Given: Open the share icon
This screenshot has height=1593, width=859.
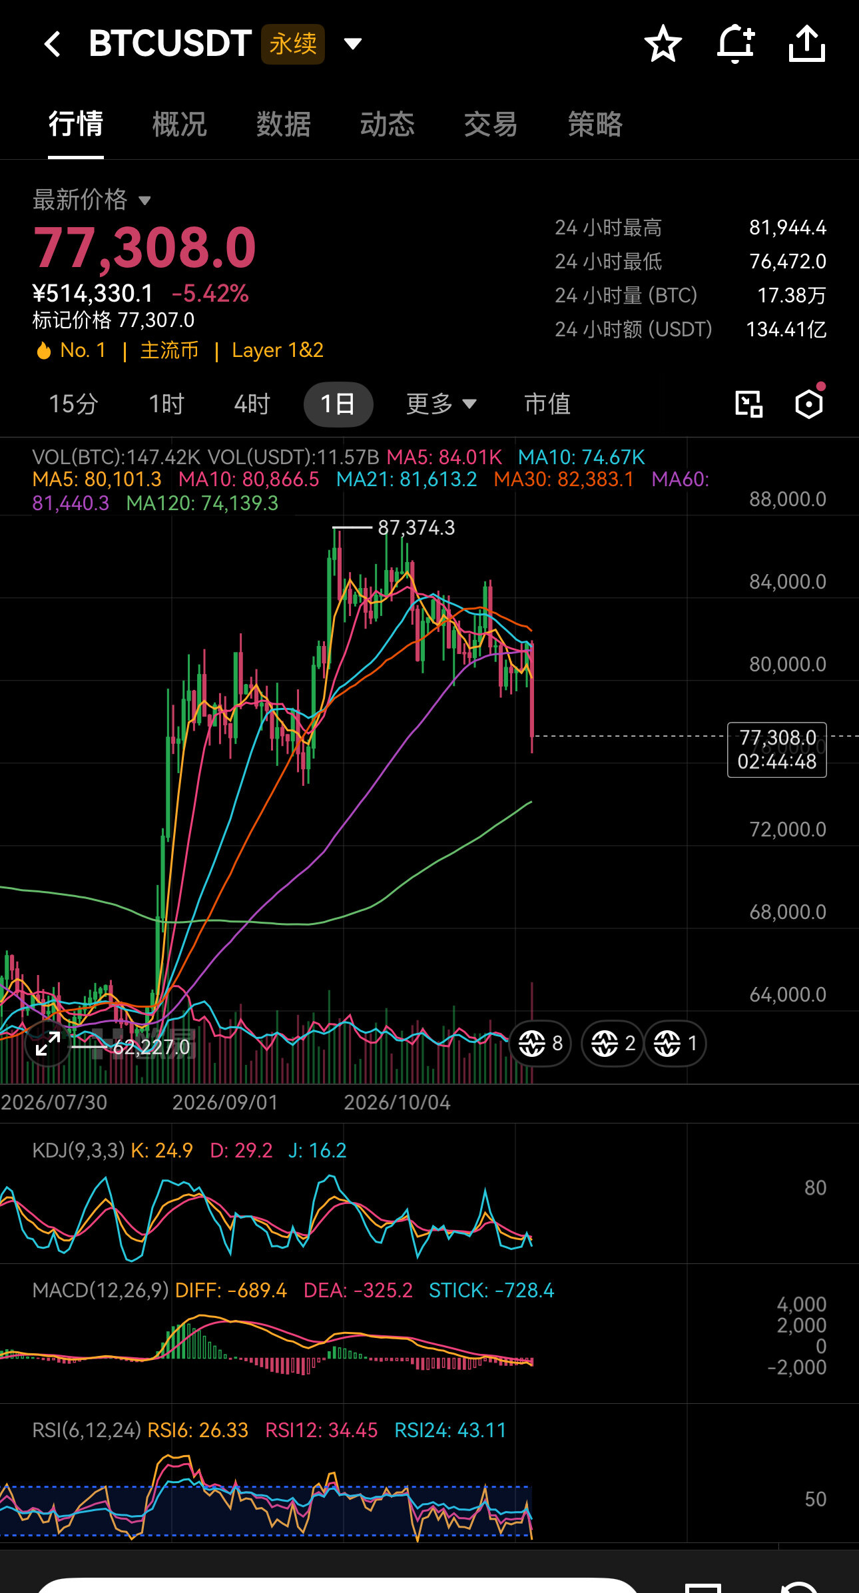Looking at the screenshot, I should point(807,44).
